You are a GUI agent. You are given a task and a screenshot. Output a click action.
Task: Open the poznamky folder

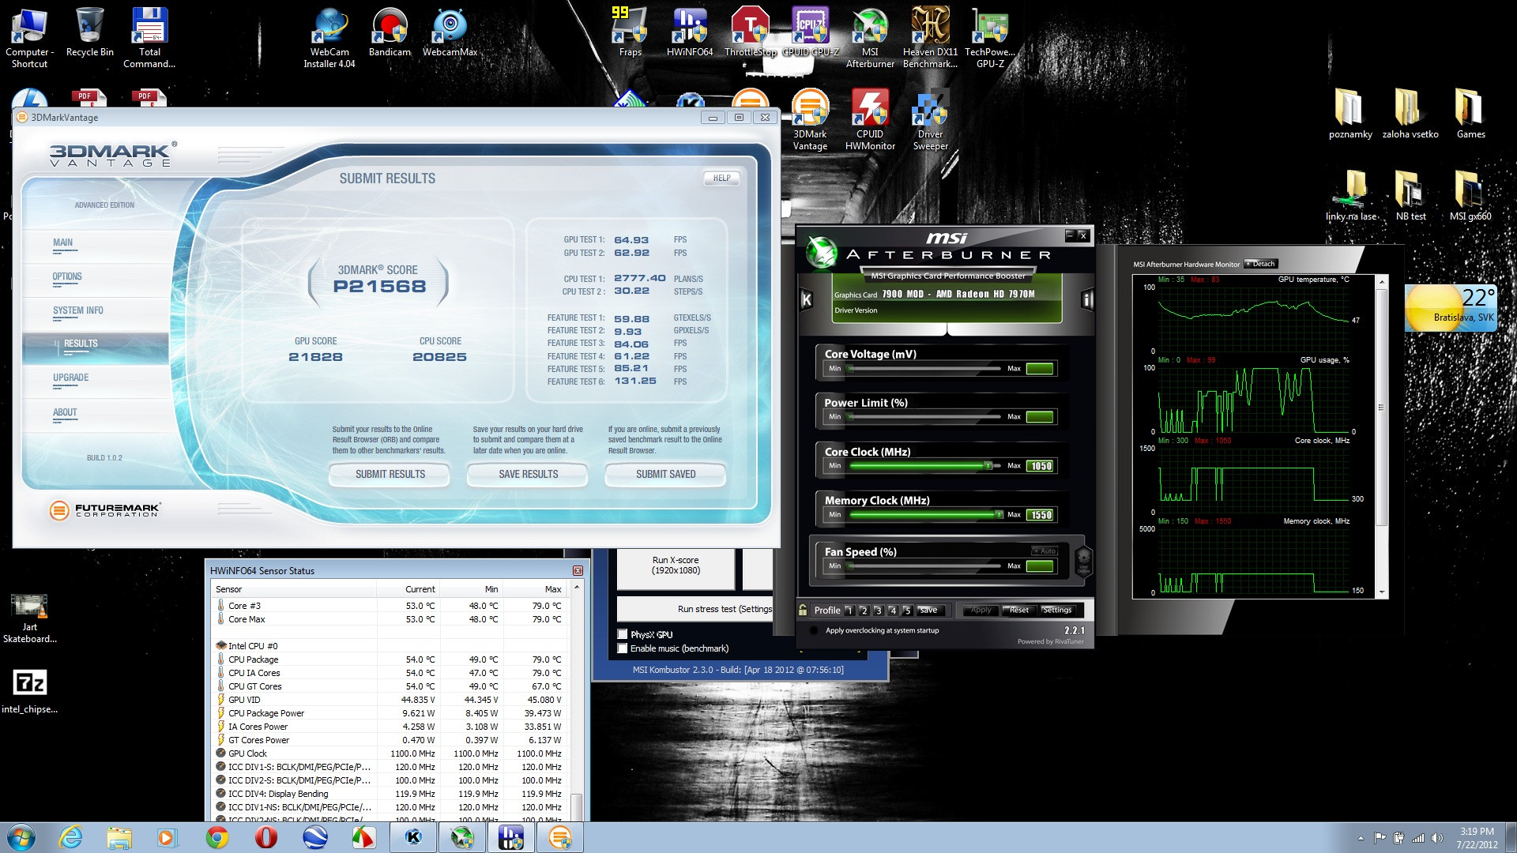[x=1350, y=114]
